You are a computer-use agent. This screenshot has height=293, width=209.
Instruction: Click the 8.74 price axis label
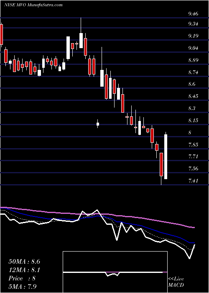click(193, 72)
